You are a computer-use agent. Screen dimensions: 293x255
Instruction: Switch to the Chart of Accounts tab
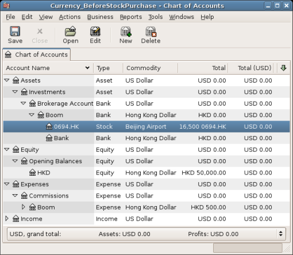point(36,55)
